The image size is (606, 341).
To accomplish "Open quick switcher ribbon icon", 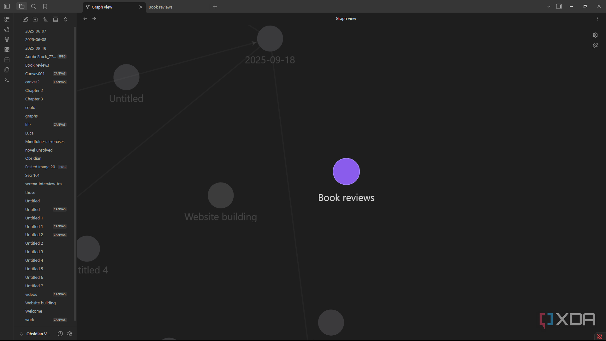I will (x=7, y=19).
